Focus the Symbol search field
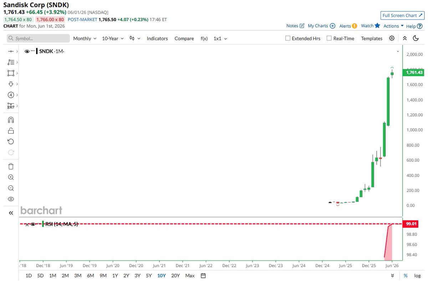 coord(39,38)
